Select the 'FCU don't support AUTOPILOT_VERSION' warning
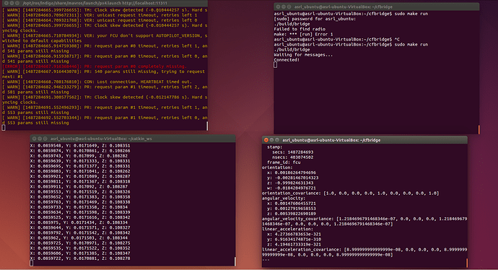This screenshot has height=270, width=498. 105,38
